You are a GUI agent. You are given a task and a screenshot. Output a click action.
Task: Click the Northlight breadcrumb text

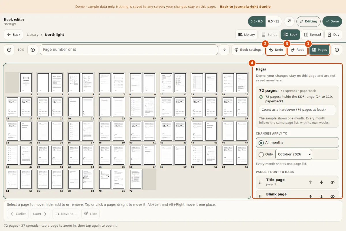(54, 35)
